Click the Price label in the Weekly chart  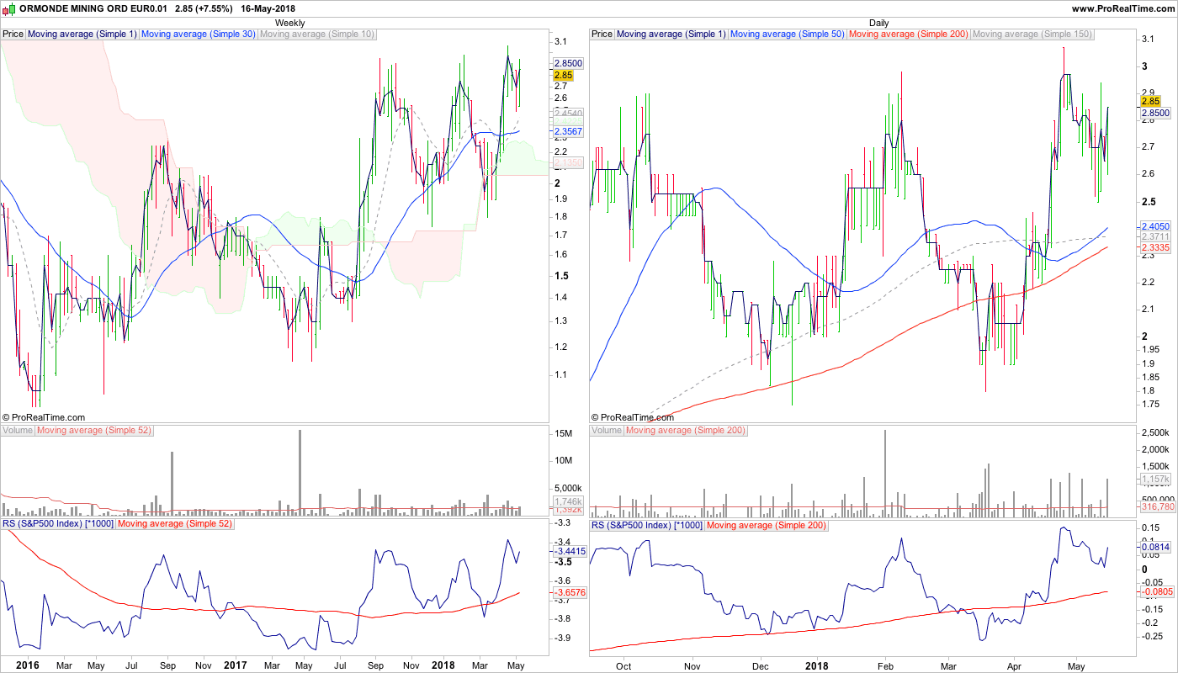(x=13, y=34)
